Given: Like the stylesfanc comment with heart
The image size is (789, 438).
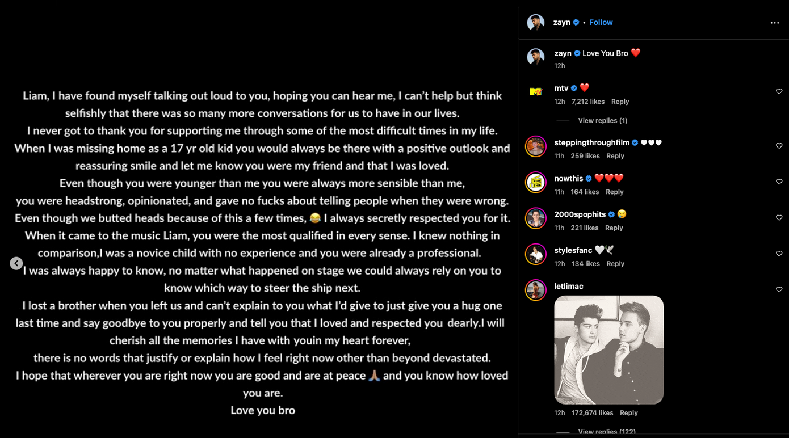Looking at the screenshot, I should (779, 254).
